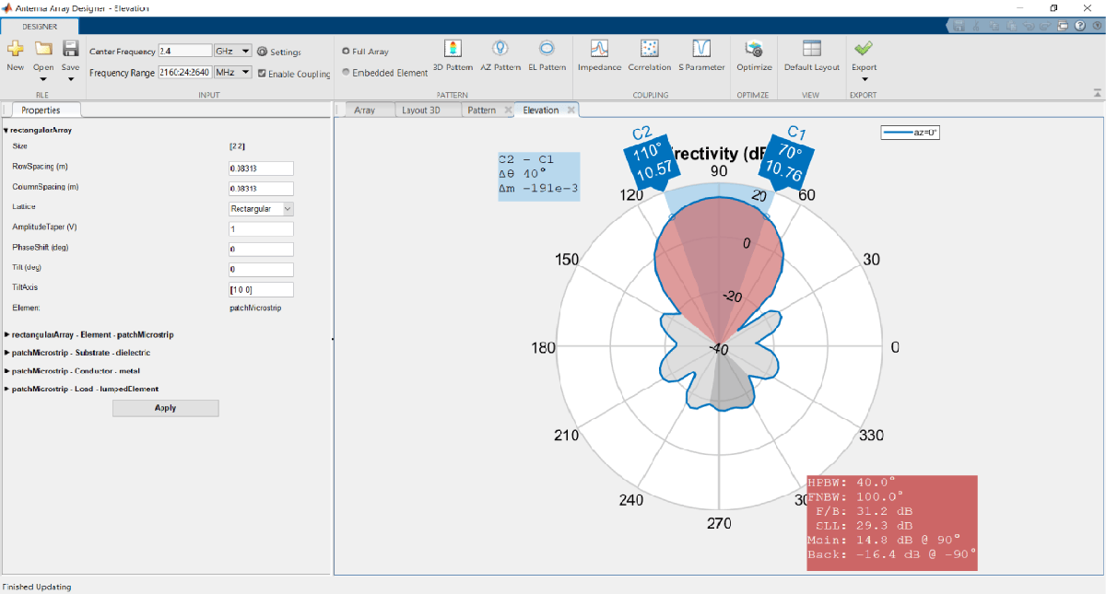Image resolution: width=1106 pixels, height=594 pixels.
Task: Click the Apply button
Action: click(166, 408)
